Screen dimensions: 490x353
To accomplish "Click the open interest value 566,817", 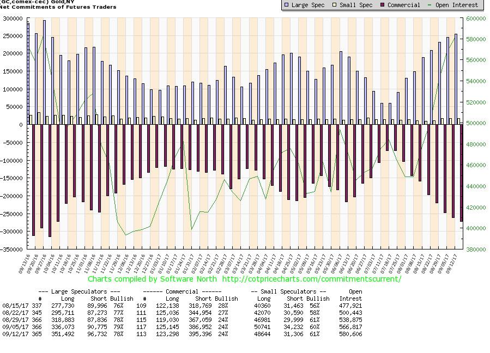I will pyautogui.click(x=350, y=327).
